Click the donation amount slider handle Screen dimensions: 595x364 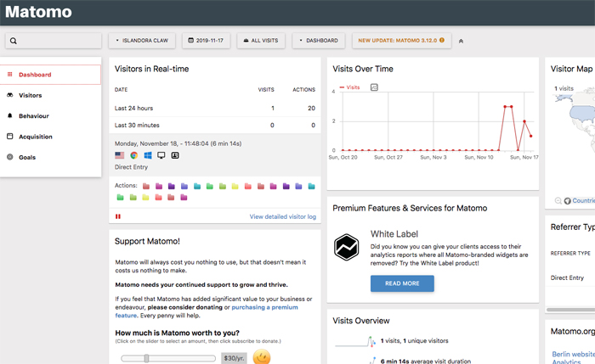coord(146,358)
